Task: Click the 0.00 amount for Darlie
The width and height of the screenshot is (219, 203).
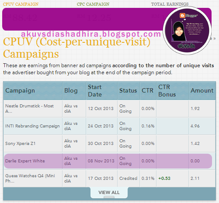Action: tap(195, 161)
